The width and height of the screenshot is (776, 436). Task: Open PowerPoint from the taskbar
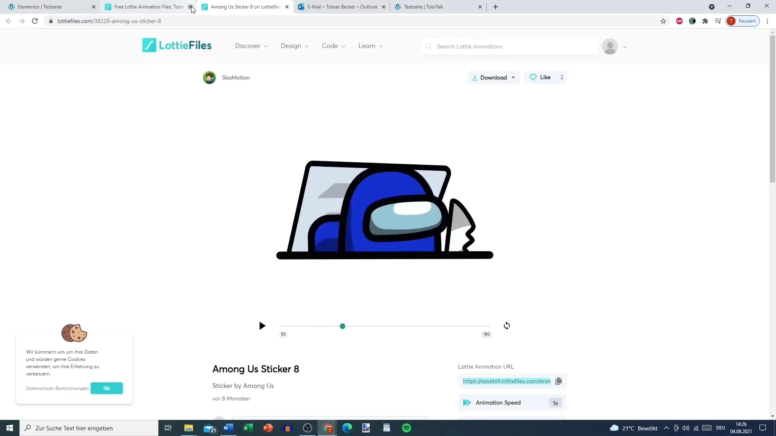tap(268, 428)
